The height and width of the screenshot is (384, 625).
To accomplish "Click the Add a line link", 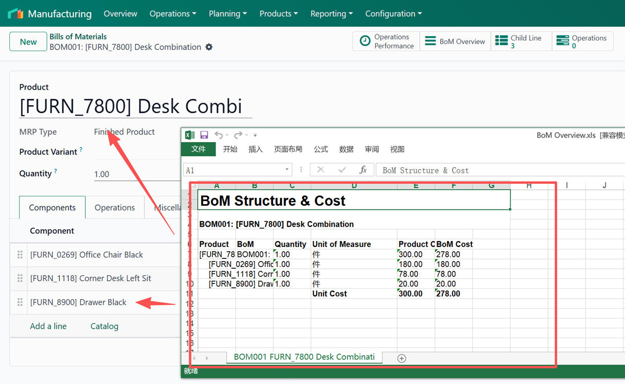I will tap(48, 326).
